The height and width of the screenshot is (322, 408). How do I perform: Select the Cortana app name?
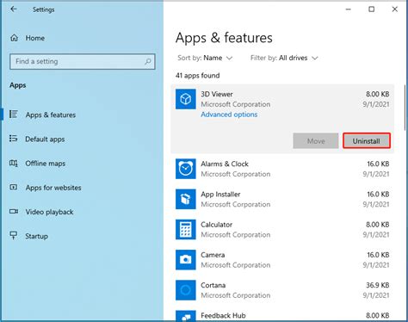(213, 285)
